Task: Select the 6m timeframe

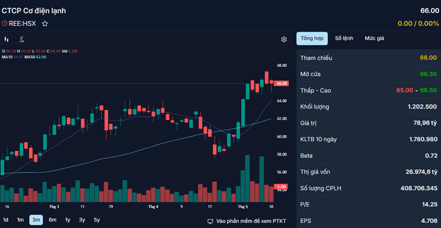Action: coord(52,220)
